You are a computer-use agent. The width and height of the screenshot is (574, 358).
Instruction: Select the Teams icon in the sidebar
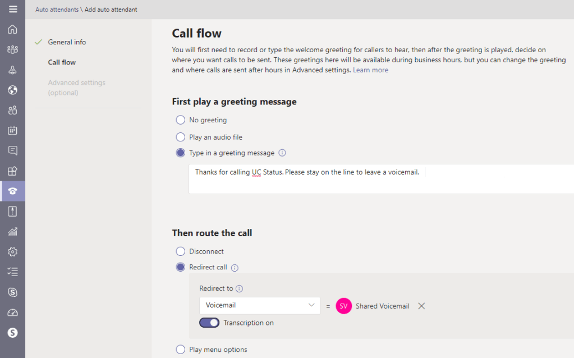pyautogui.click(x=12, y=49)
